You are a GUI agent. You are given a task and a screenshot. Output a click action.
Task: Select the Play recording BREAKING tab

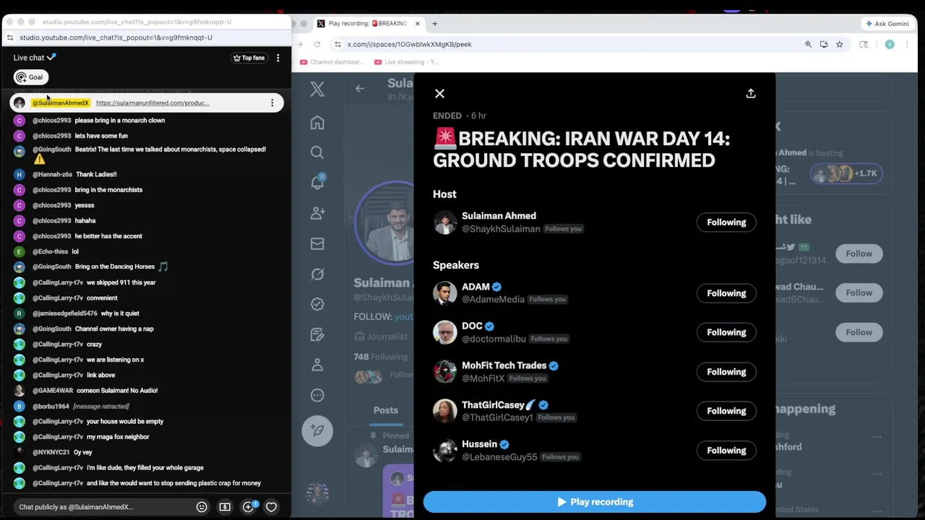(367, 24)
